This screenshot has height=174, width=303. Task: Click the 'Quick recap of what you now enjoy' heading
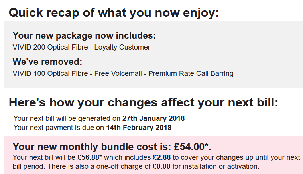pyautogui.click(x=114, y=13)
